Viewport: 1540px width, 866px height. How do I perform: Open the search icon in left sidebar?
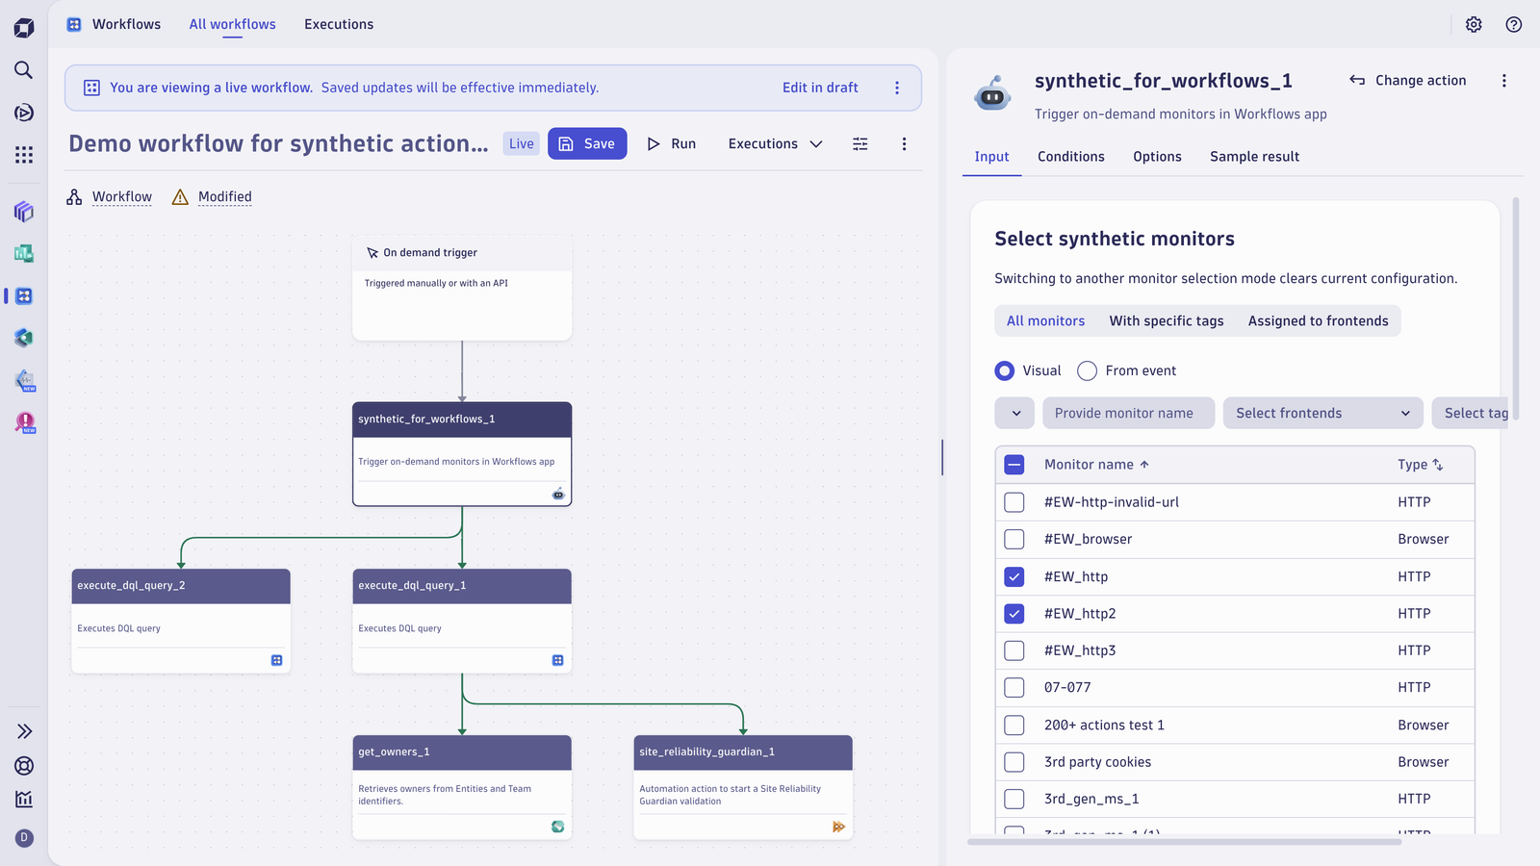[24, 70]
